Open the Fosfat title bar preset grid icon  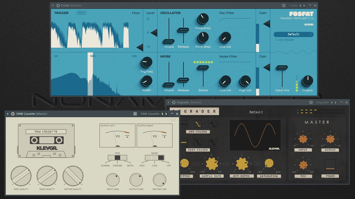pyautogui.click(x=284, y=5)
